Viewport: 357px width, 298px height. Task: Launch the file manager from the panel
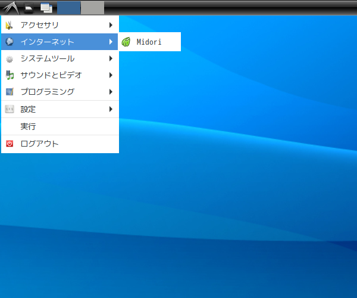pos(29,8)
